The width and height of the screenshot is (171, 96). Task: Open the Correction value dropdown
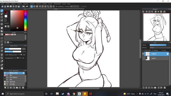click(75, 7)
